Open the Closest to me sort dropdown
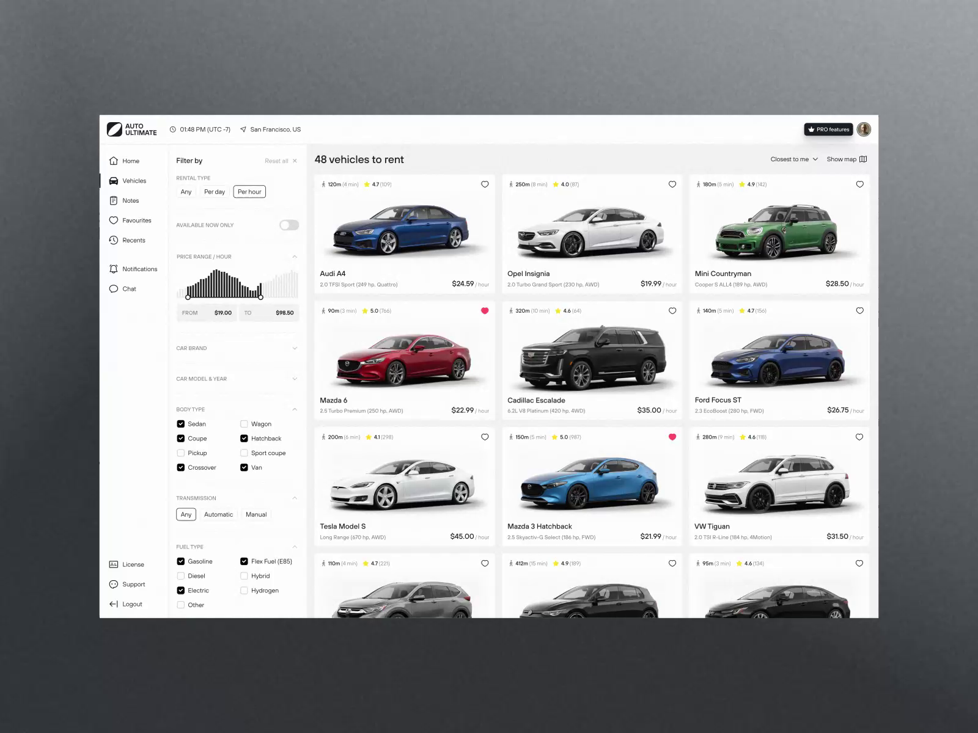This screenshot has width=978, height=733. (x=793, y=159)
